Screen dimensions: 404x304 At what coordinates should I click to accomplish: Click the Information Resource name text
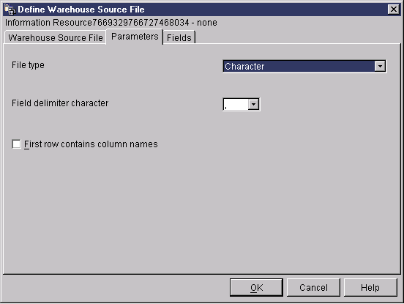click(x=111, y=23)
